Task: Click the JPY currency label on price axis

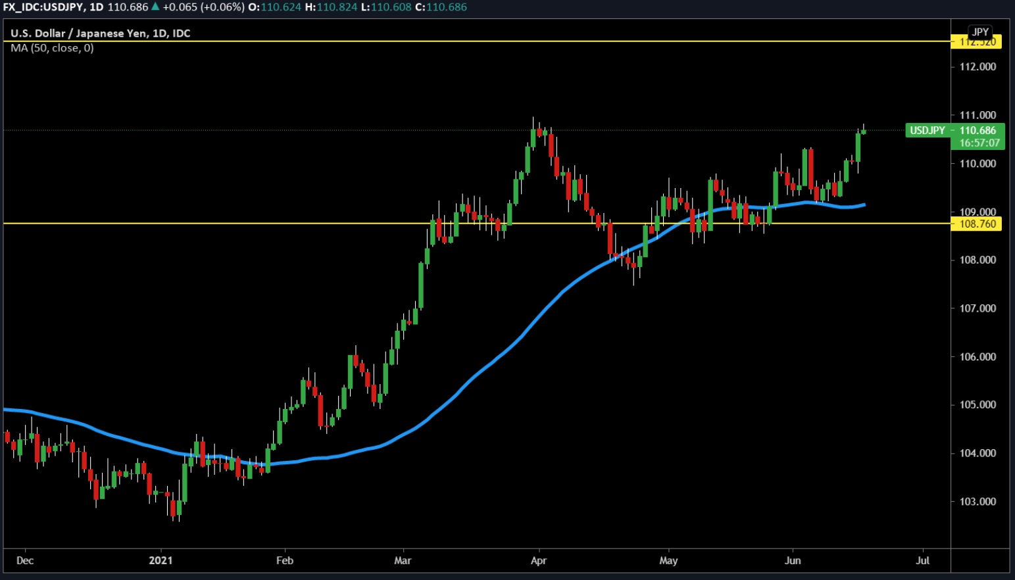Action: click(x=980, y=32)
